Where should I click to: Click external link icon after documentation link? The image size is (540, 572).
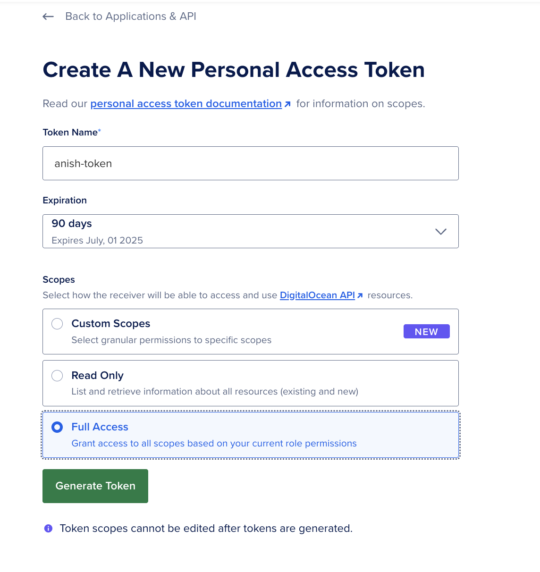287,104
